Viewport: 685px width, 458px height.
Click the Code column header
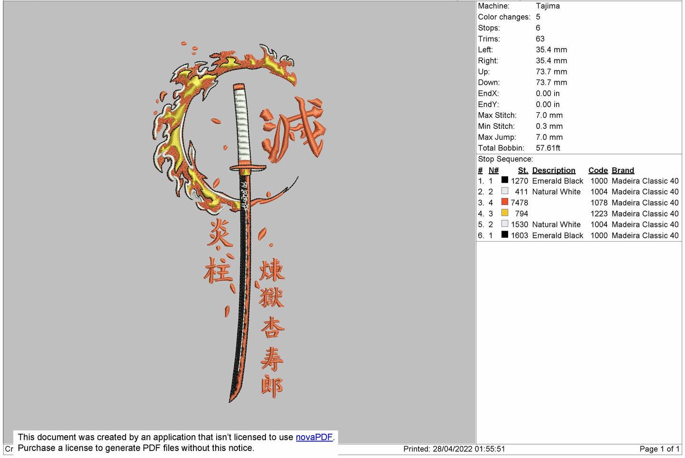click(598, 171)
